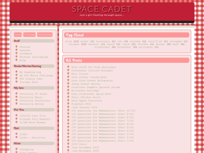This screenshot has width=204, height=153.
Task: Filter by the books tag
Action: (x=85, y=42)
